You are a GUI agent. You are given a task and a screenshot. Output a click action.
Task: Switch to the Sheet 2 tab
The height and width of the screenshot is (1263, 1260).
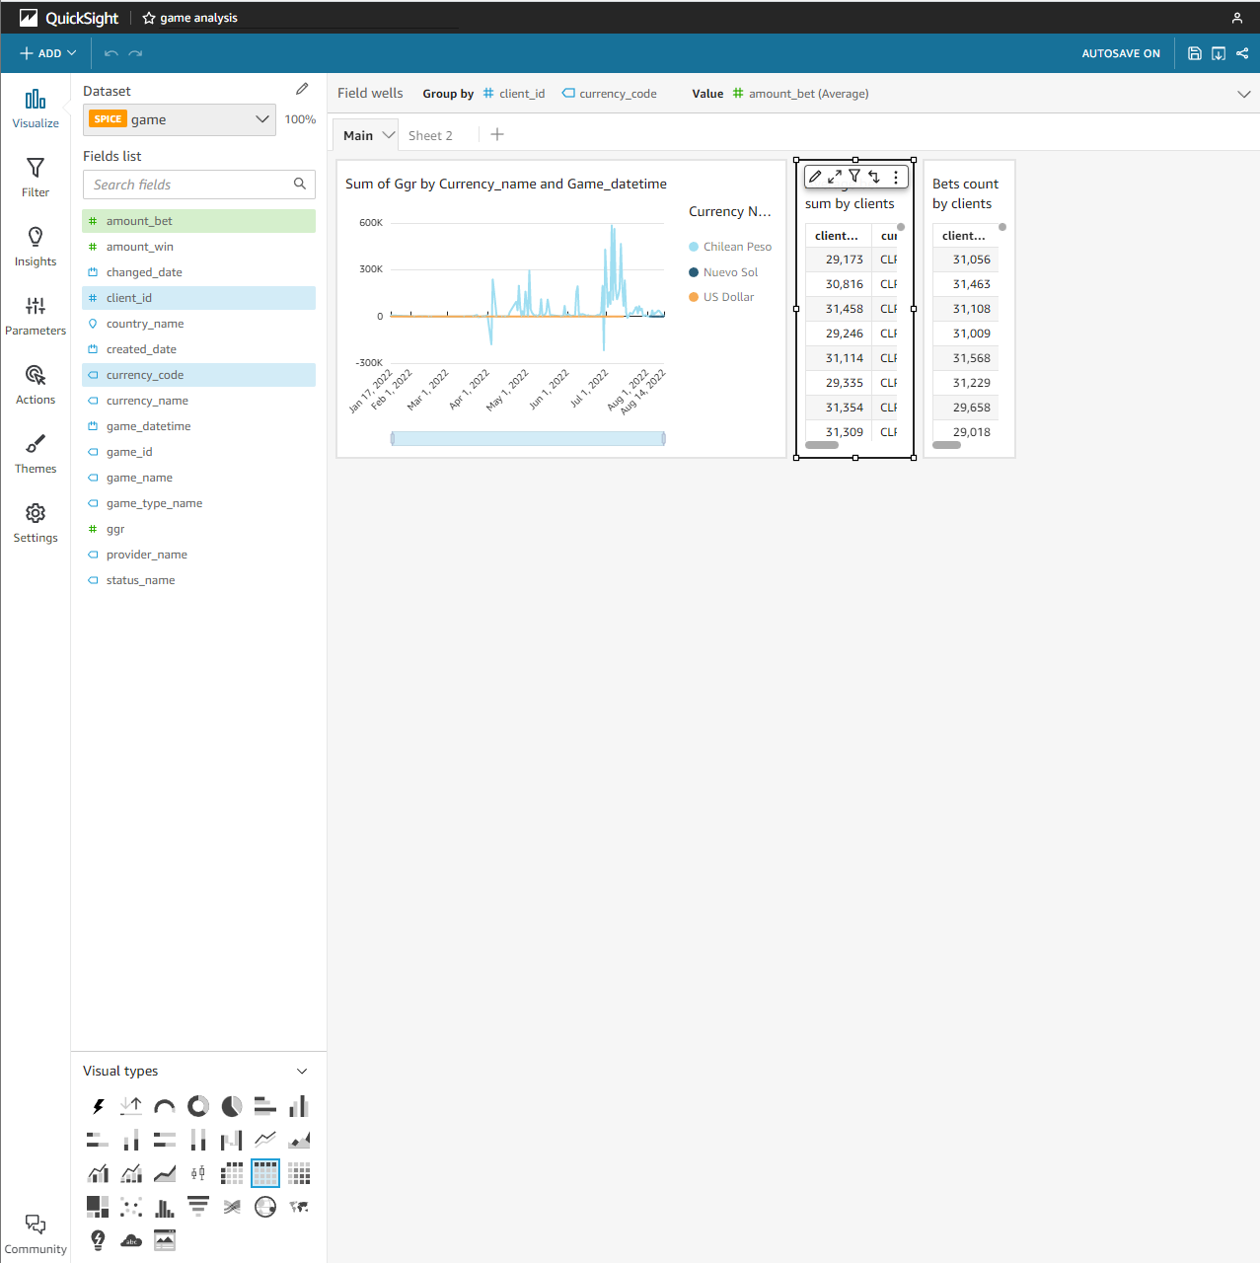pos(430,135)
